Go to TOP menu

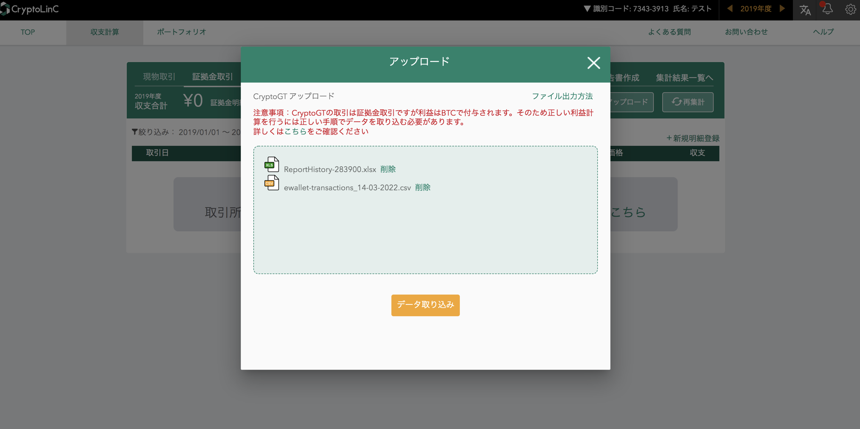coord(28,32)
